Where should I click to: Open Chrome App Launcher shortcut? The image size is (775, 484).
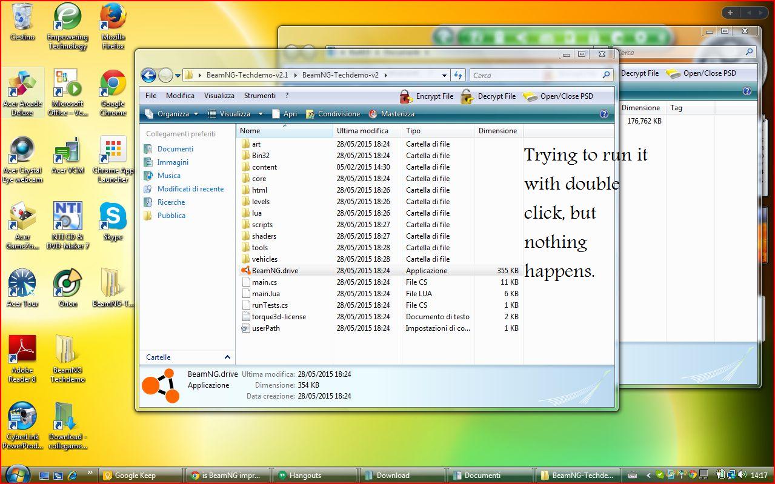(113, 160)
